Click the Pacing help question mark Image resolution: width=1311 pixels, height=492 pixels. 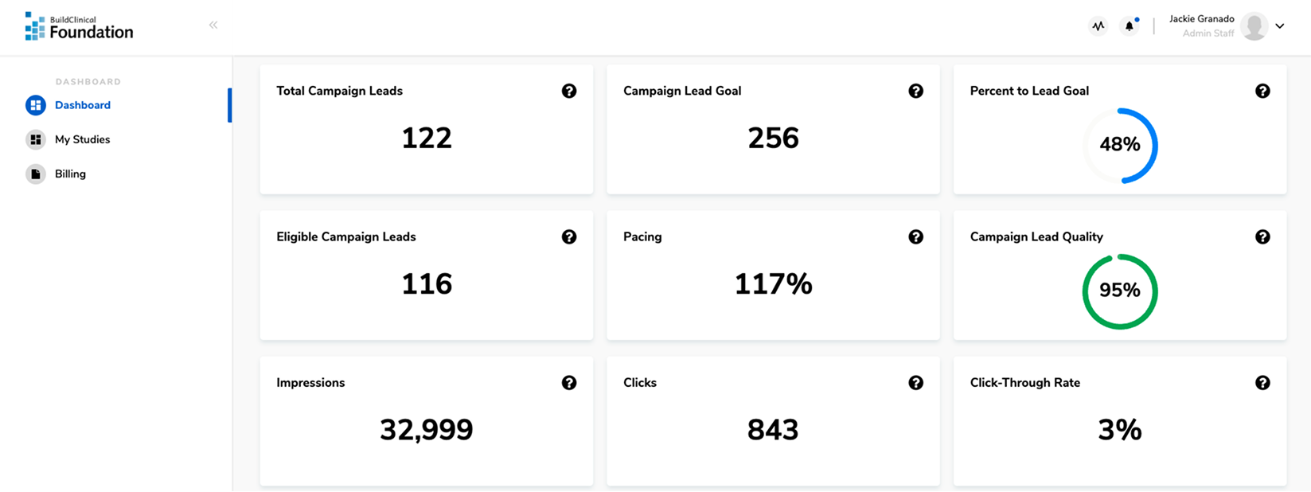916,236
